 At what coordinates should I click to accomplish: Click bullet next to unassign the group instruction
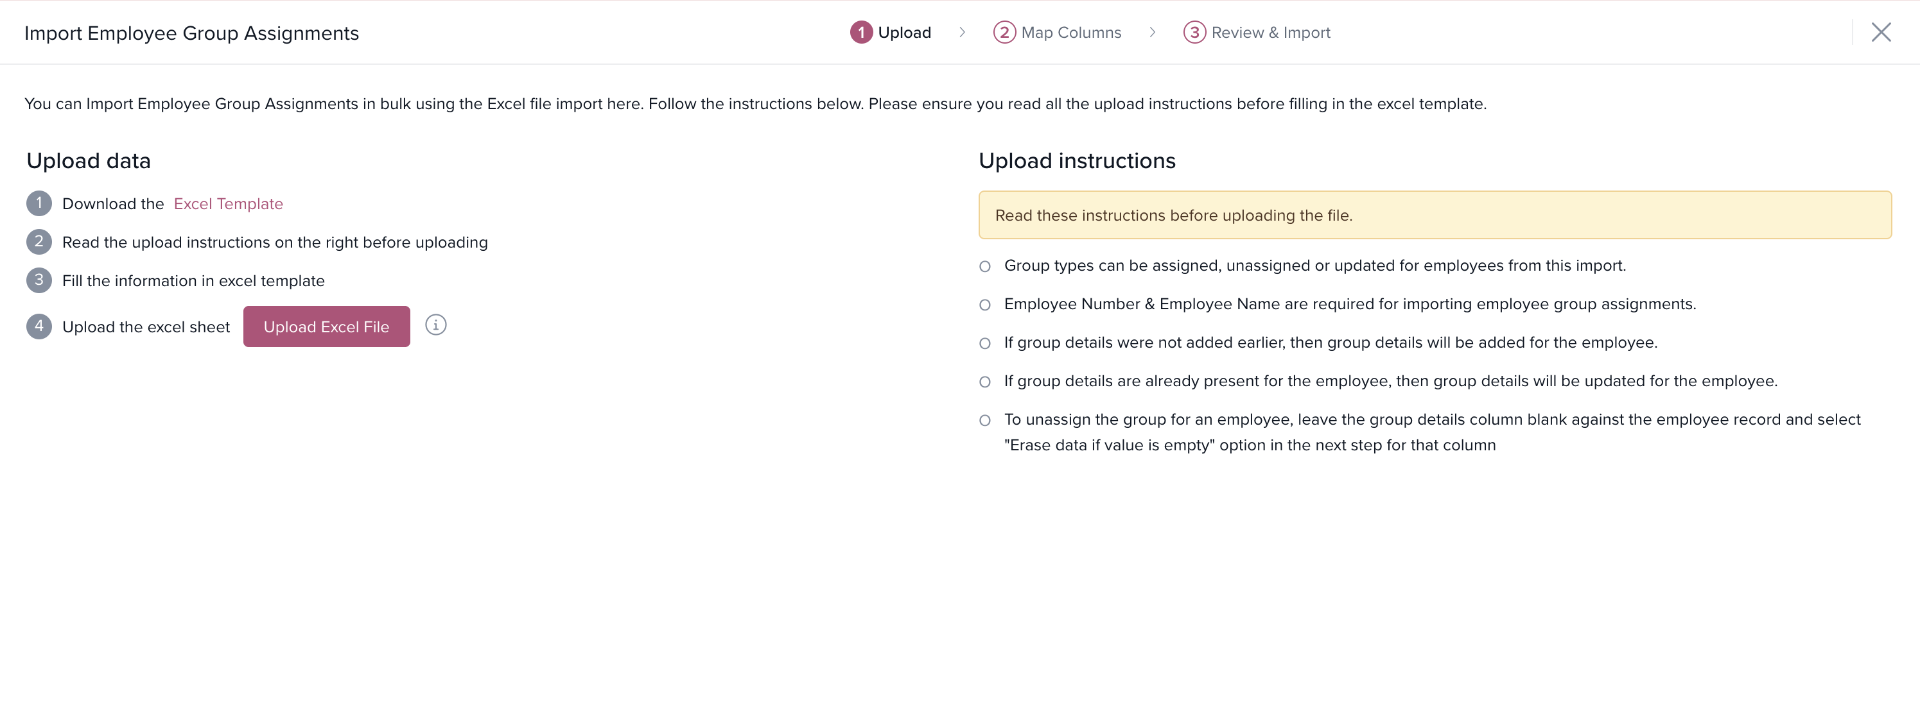coord(984,421)
